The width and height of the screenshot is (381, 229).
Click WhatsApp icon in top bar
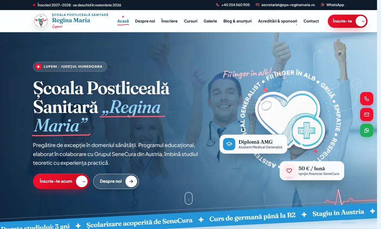(x=323, y=5)
